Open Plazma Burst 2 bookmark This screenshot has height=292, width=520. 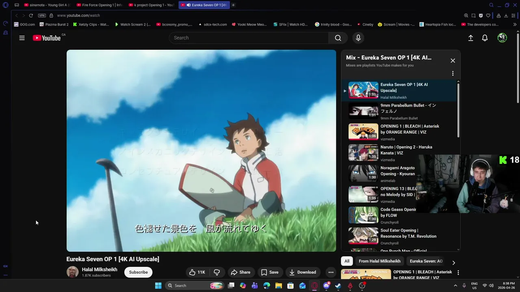click(x=54, y=24)
